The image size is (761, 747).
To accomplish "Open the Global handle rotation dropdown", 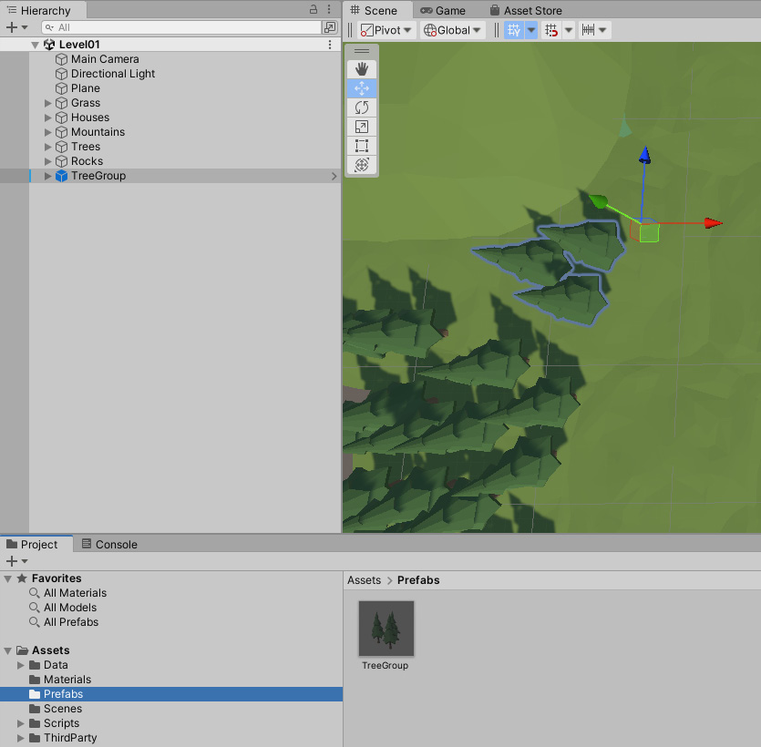I will point(453,30).
